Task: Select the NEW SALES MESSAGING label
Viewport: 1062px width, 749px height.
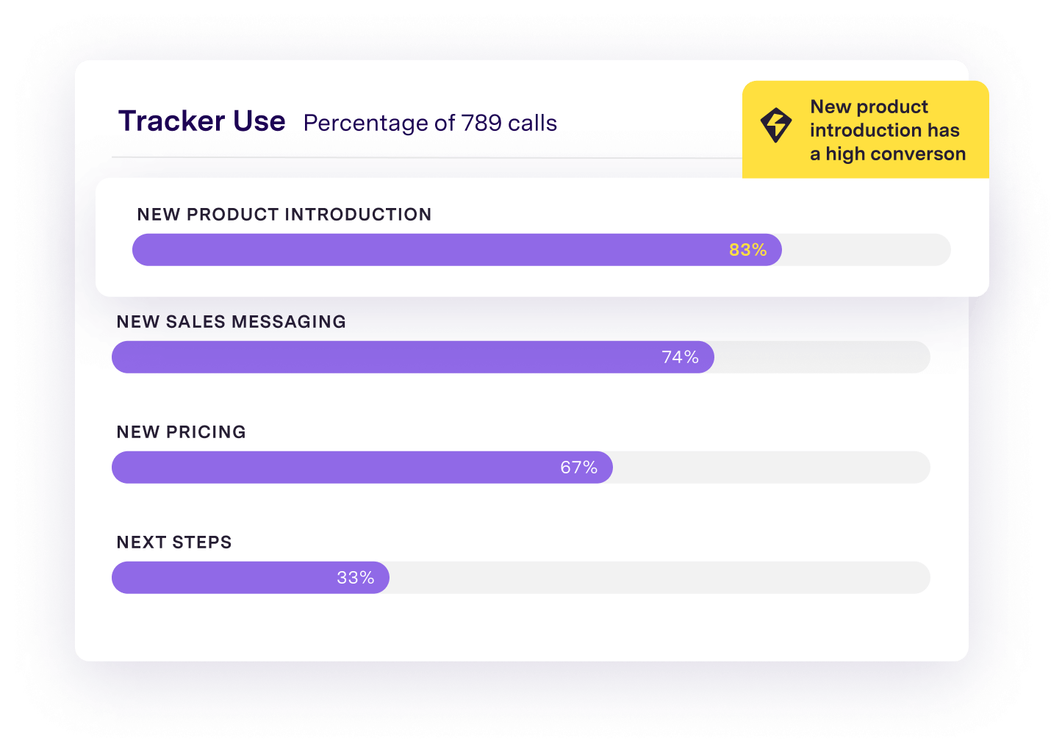Action: click(232, 322)
